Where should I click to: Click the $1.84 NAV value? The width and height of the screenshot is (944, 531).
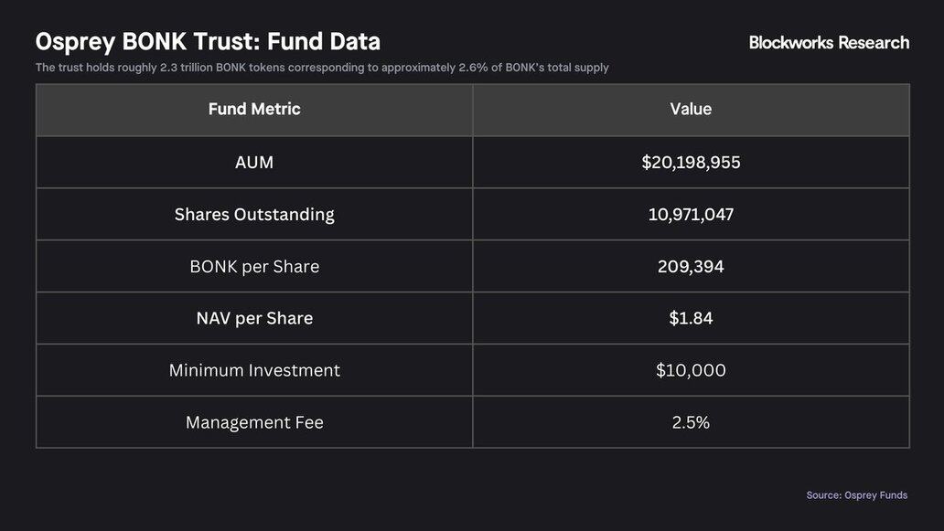pyautogui.click(x=691, y=319)
